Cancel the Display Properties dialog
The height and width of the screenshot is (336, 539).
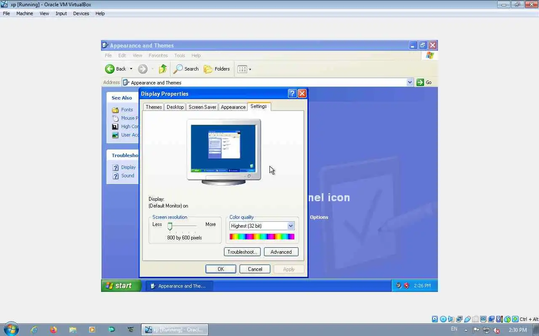pyautogui.click(x=255, y=269)
